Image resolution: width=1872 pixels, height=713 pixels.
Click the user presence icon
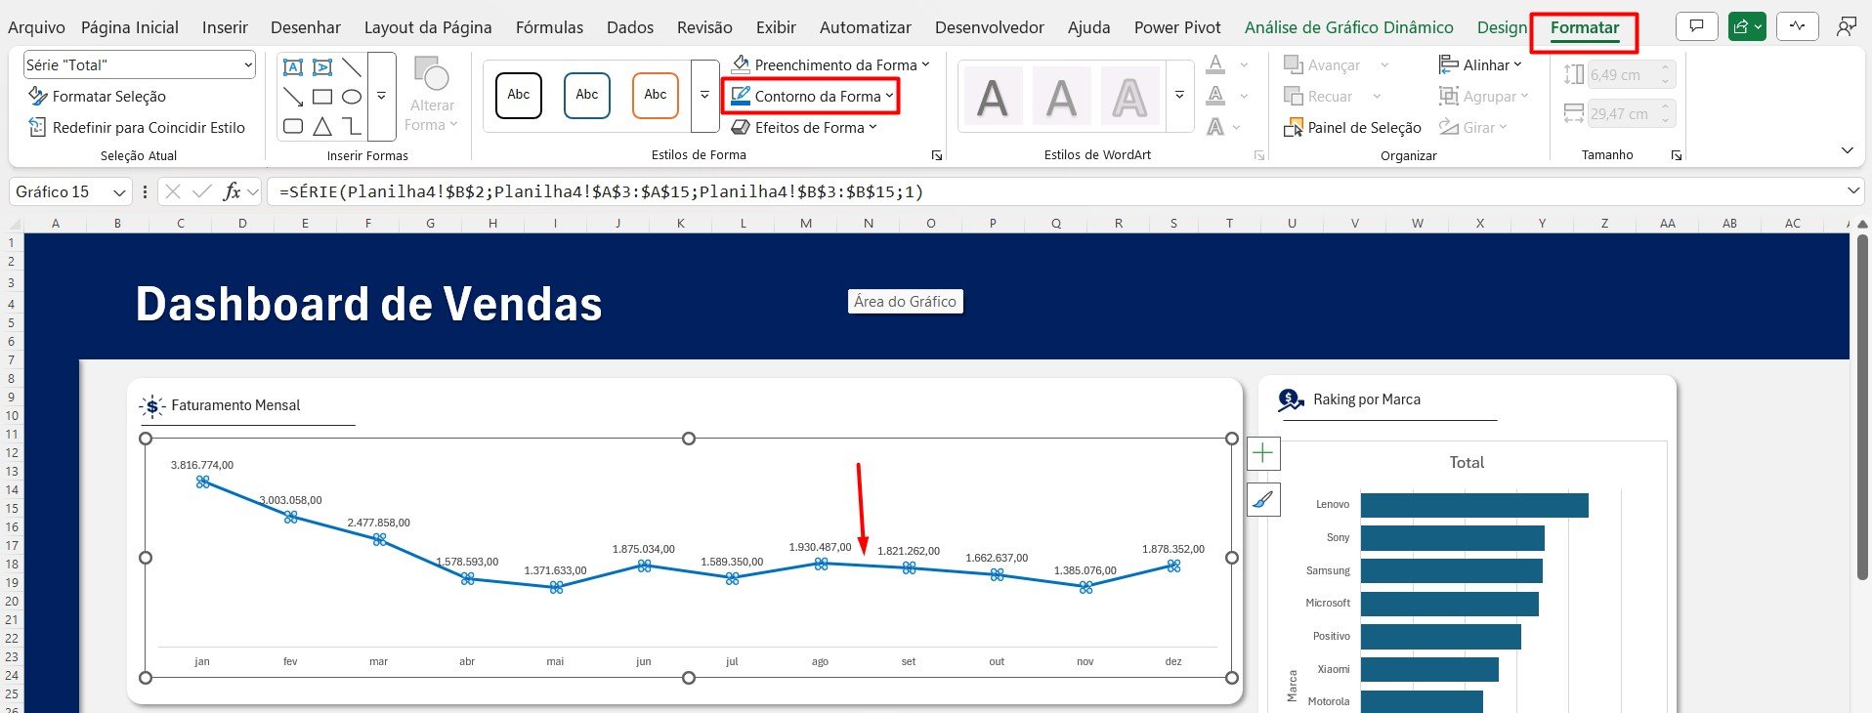click(1846, 27)
